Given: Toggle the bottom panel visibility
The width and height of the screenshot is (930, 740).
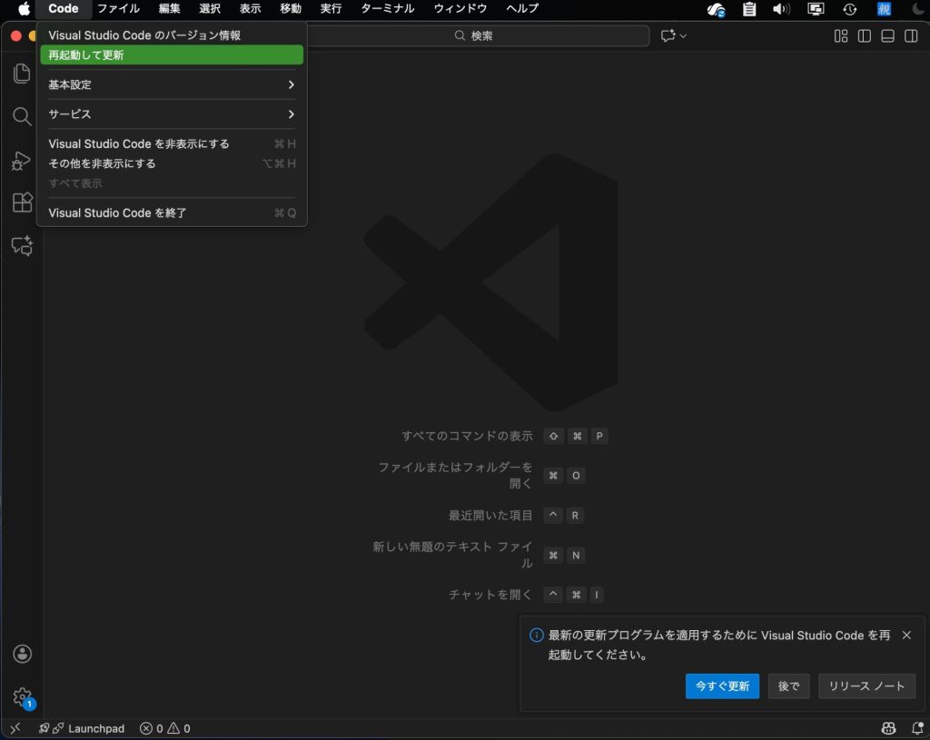Looking at the screenshot, I should tap(887, 35).
